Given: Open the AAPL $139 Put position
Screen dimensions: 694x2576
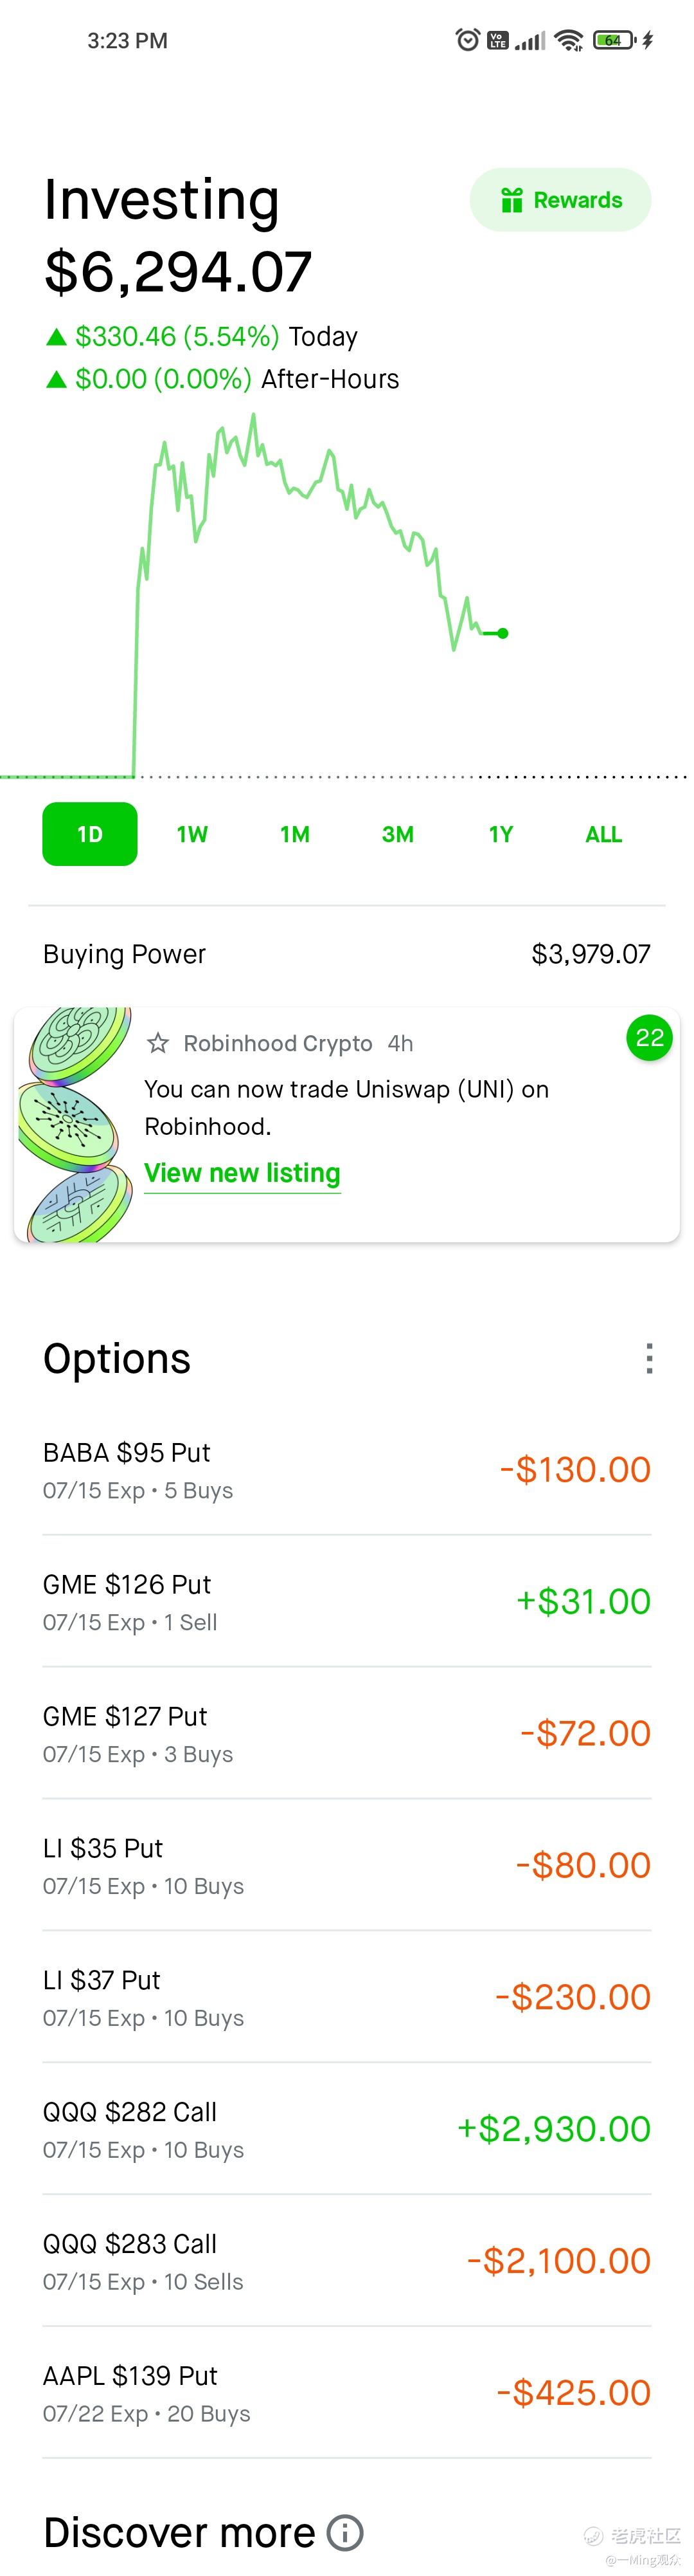Looking at the screenshot, I should [346, 2392].
